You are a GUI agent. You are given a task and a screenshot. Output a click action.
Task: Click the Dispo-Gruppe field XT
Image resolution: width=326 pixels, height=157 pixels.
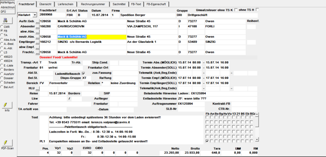86,78
